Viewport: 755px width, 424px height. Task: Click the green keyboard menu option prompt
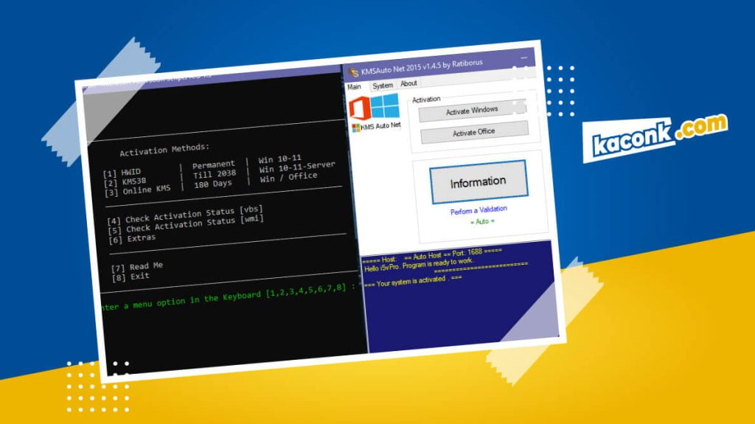[x=229, y=297]
